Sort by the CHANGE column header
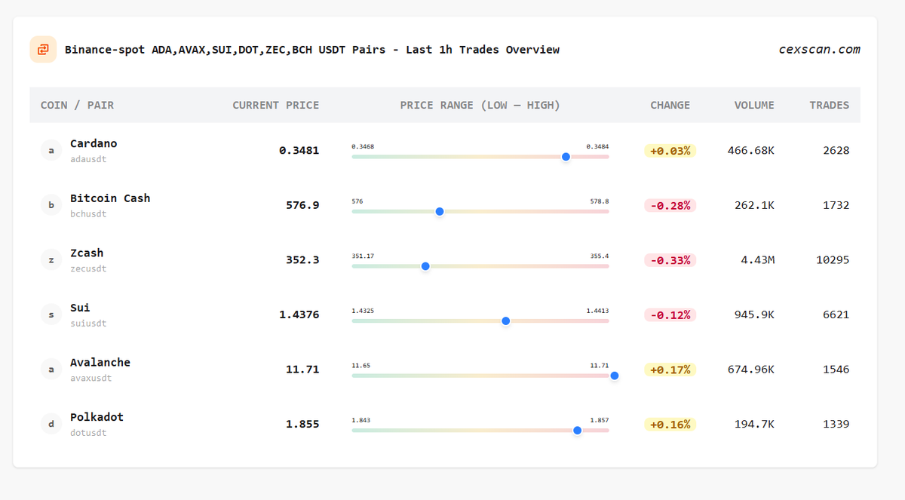Viewport: 905px width, 500px height. point(670,105)
